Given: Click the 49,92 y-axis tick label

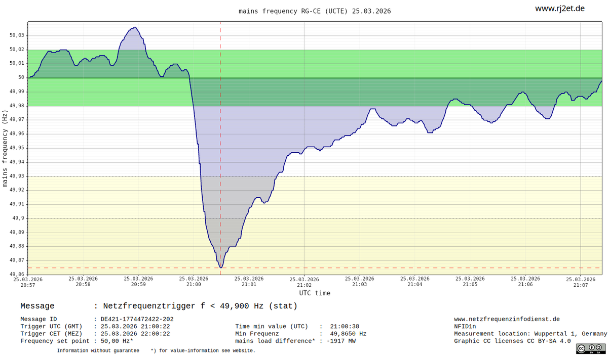Looking at the screenshot, I should (x=17, y=190).
